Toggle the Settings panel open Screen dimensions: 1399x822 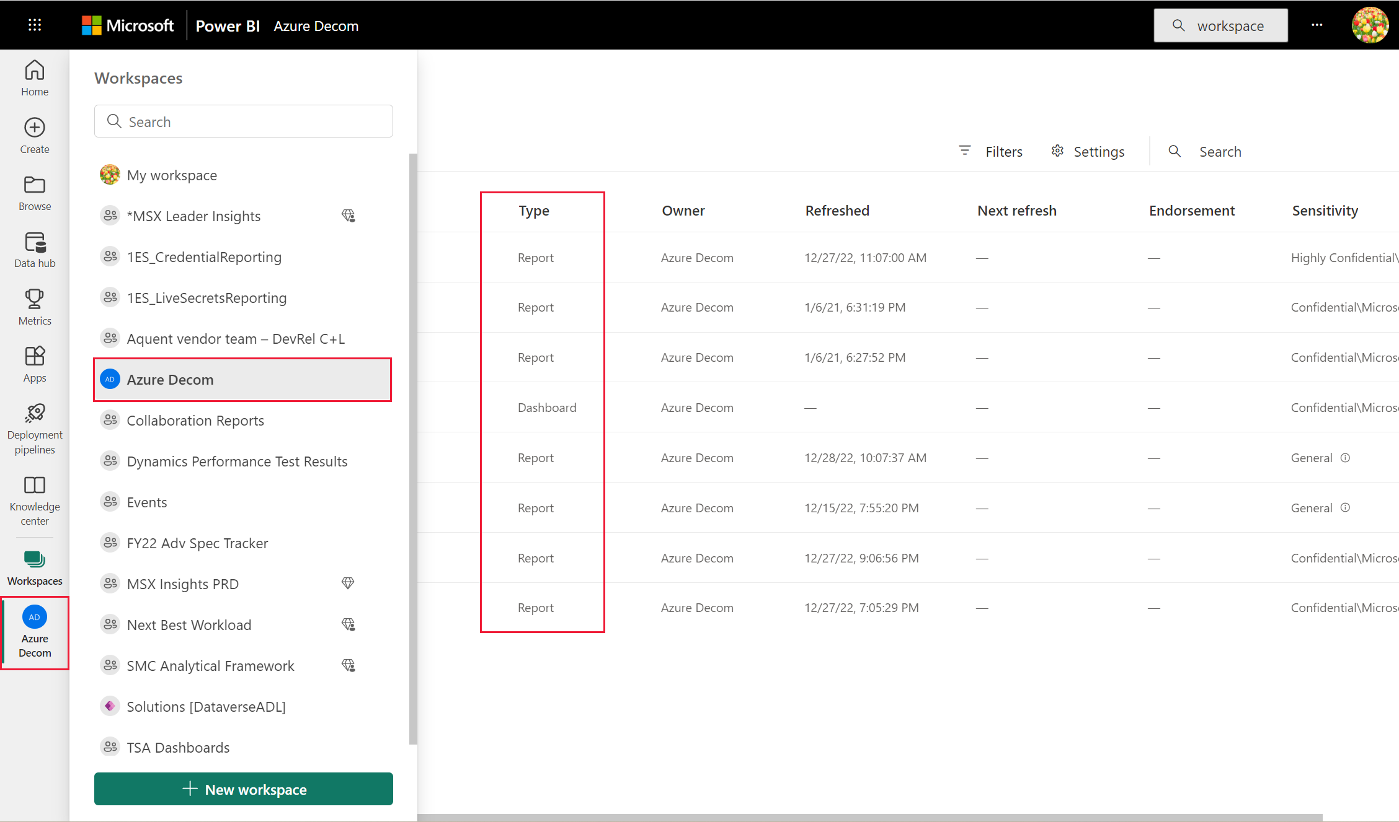[1086, 151]
